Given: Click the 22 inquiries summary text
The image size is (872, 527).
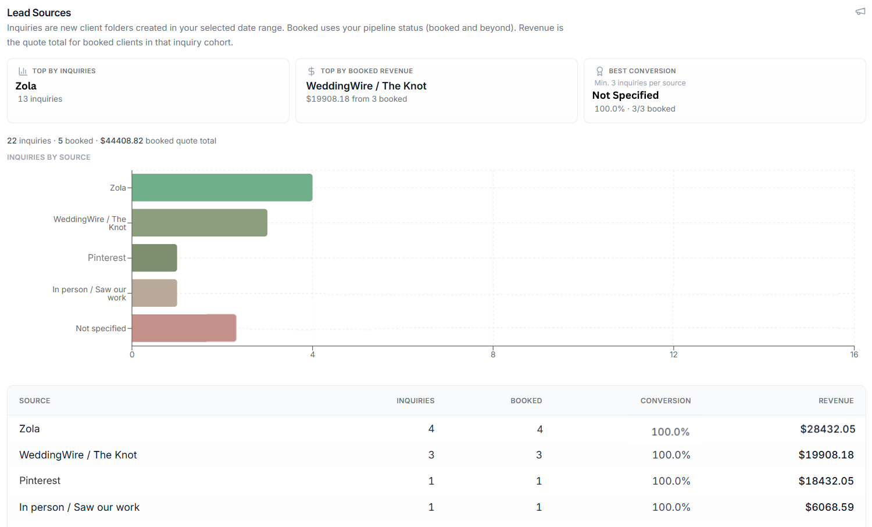Looking at the screenshot, I should click(29, 141).
